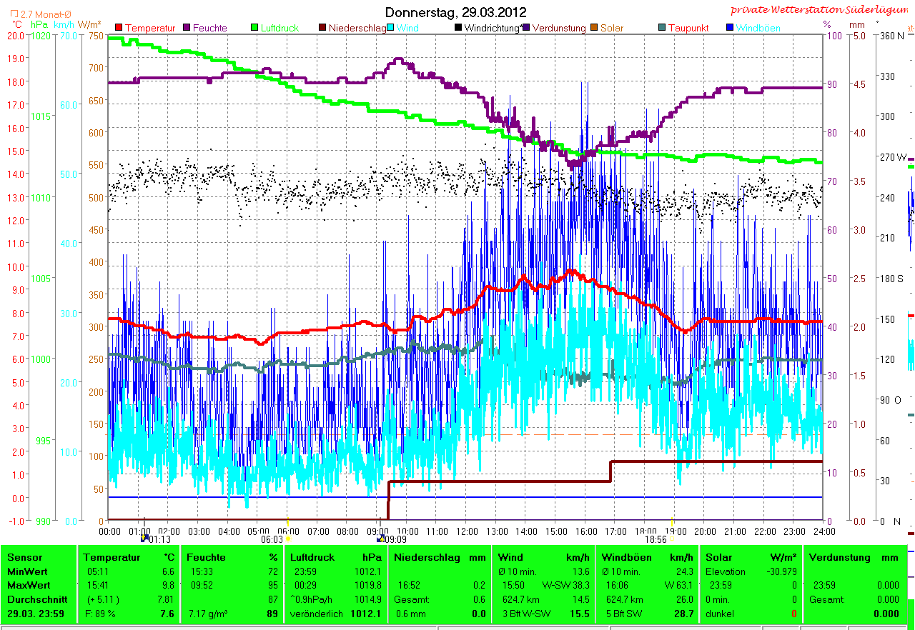Select the cyan Wind legend marker
Screen dimensions: 915x630
click(x=391, y=28)
